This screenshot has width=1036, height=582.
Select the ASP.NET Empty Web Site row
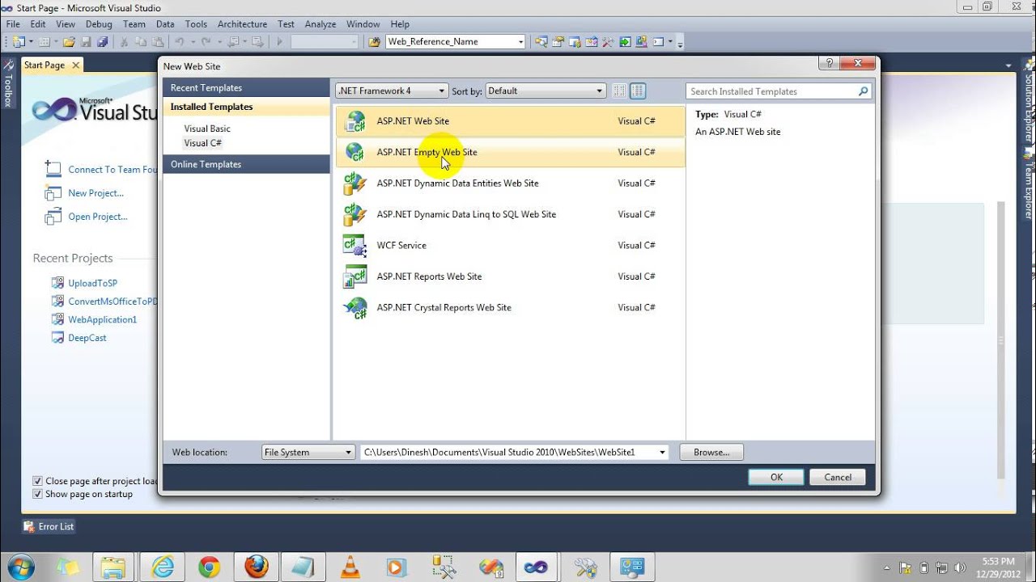[x=510, y=152]
